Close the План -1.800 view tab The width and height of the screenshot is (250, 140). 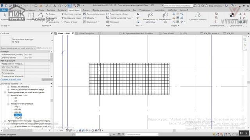[x=73, y=33]
